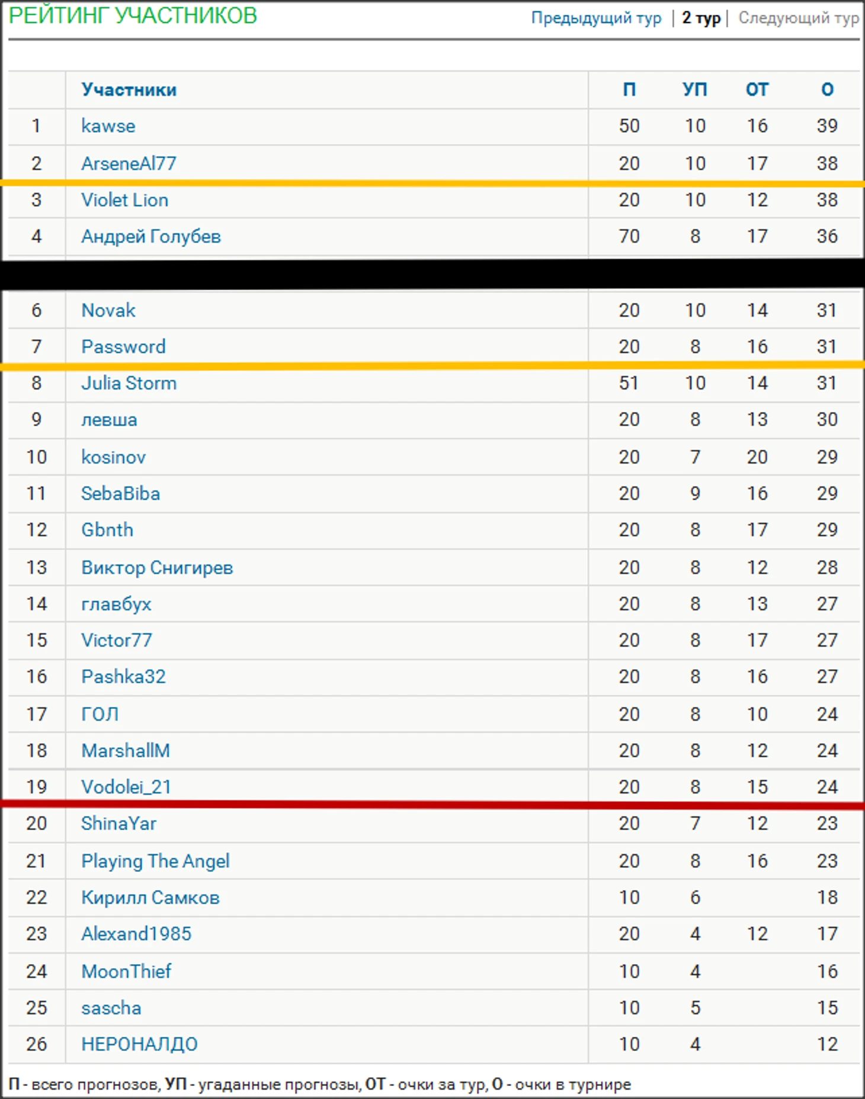Go to 'Следующий тур' next round
The image size is (865, 1099).
point(798,18)
